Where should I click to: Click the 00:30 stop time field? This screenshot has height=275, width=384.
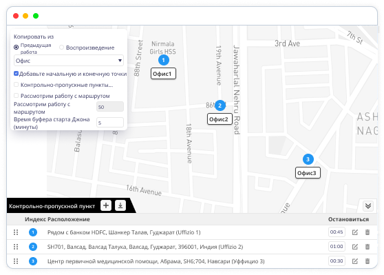tap(337, 261)
